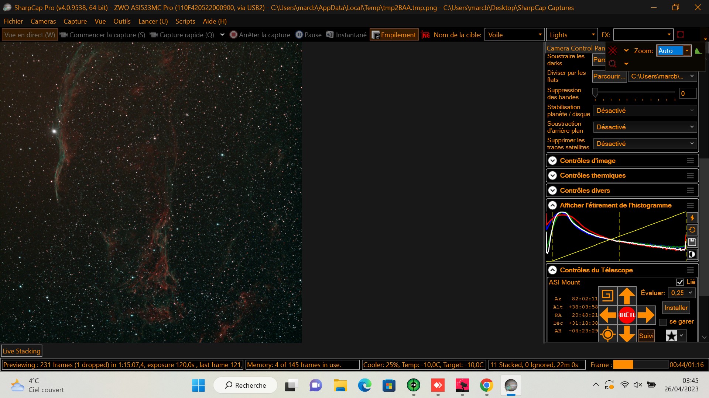Viewport: 709px width, 398px height.
Task: Open the Nom de la cible dropdown
Action: pos(540,35)
